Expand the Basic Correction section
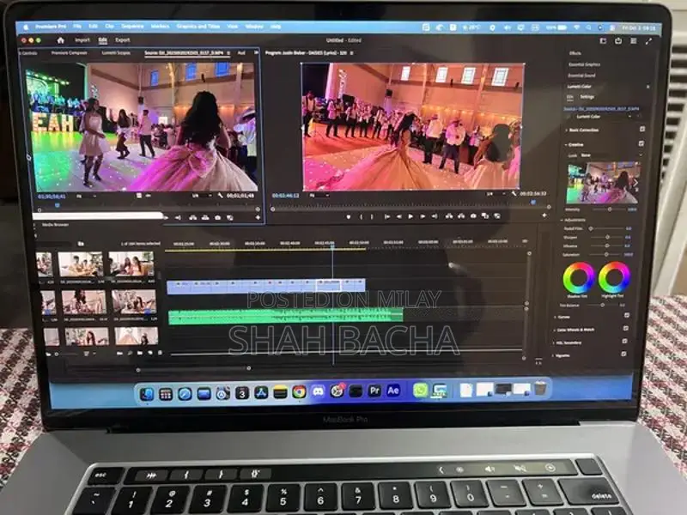 [568, 130]
